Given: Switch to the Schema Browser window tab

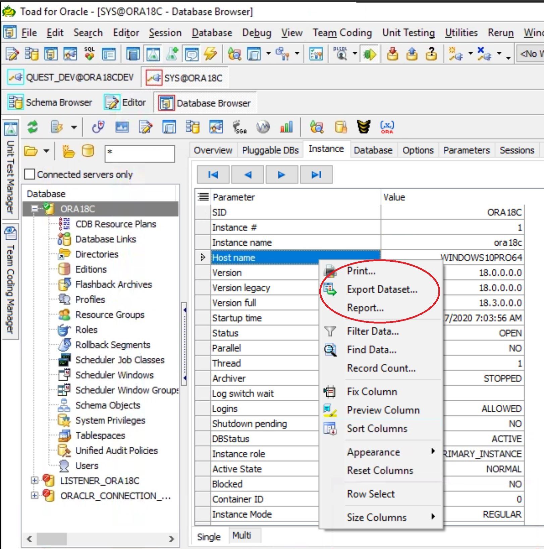Looking at the screenshot, I should click(50, 102).
